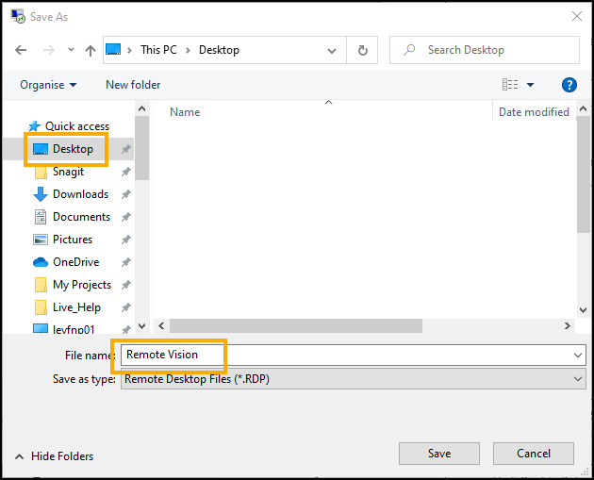Click the change view layout icon

[x=510, y=85]
